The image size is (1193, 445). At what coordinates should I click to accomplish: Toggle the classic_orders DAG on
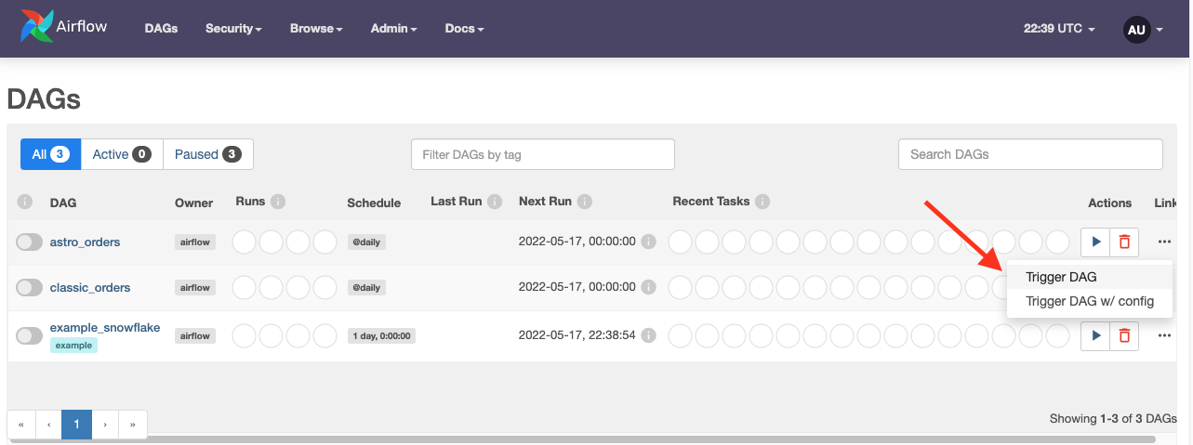pos(30,288)
